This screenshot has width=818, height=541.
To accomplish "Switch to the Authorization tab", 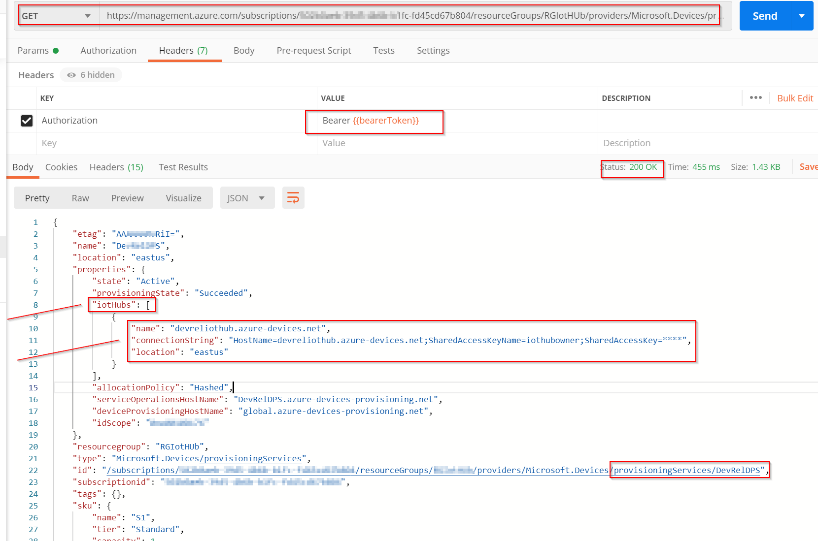I will [108, 50].
